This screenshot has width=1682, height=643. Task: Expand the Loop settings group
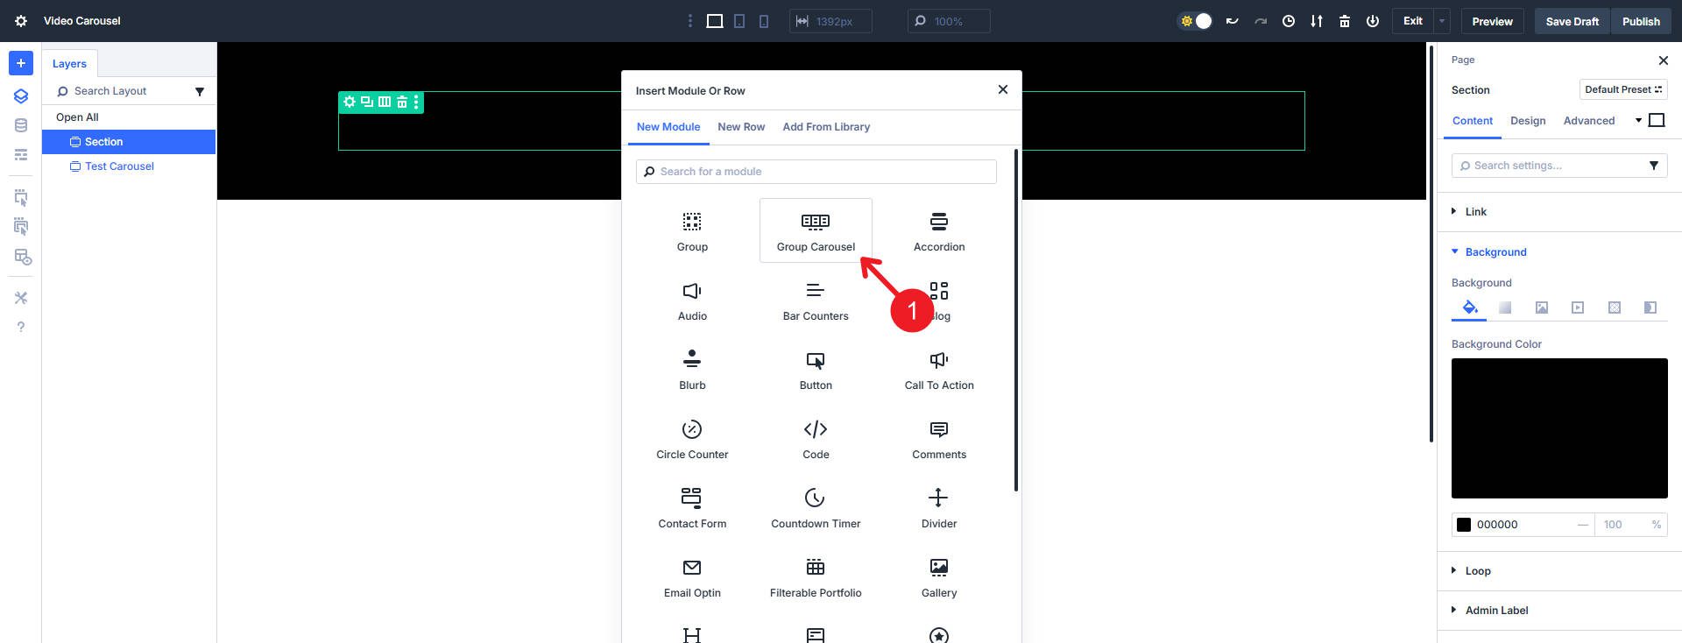pyautogui.click(x=1478, y=571)
